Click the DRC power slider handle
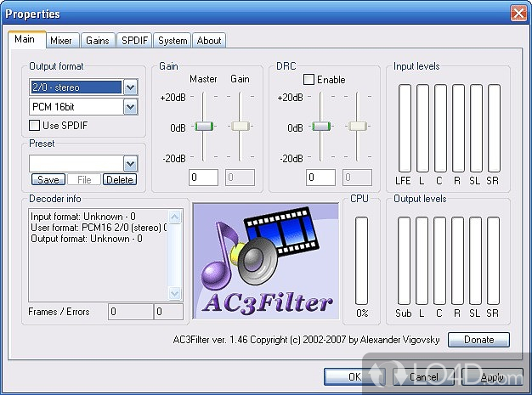 click(x=321, y=127)
